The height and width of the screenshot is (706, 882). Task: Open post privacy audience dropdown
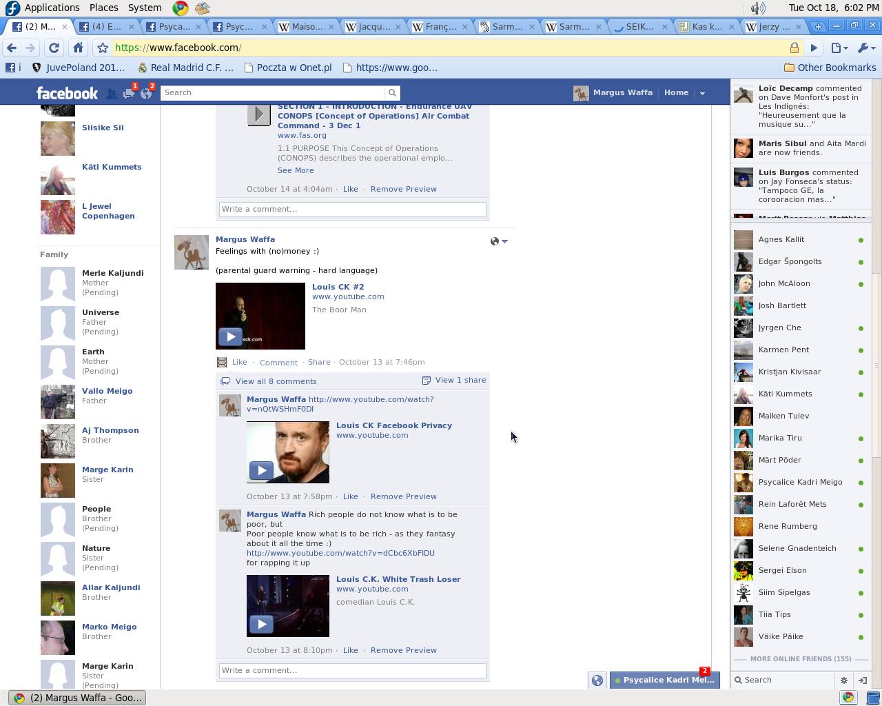(x=499, y=241)
